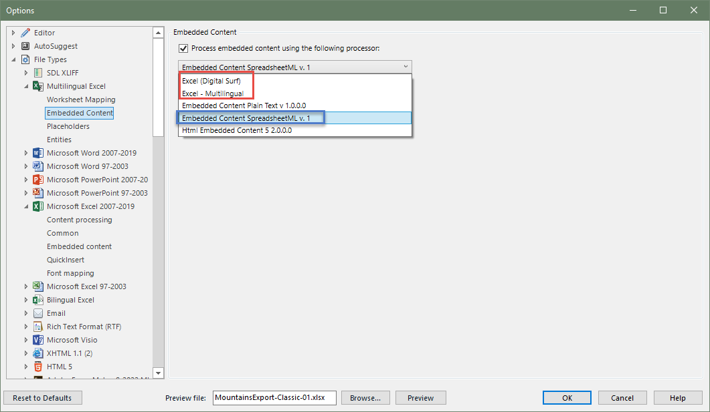The height and width of the screenshot is (412, 710).
Task: Collapse Microsoft Excel 2007-2019 node
Action: (x=26, y=206)
